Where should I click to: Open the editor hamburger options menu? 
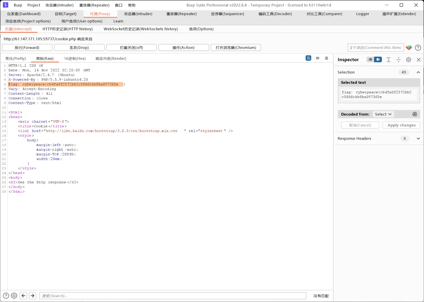coord(326,58)
